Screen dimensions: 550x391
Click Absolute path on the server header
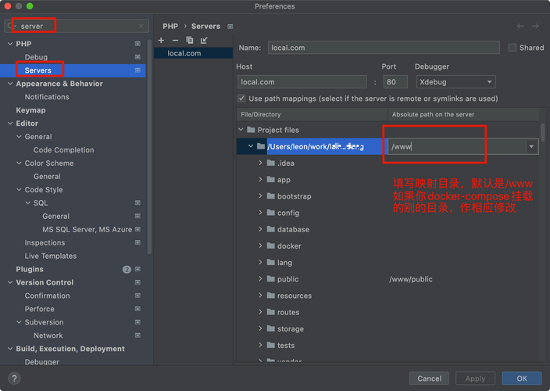pos(463,114)
